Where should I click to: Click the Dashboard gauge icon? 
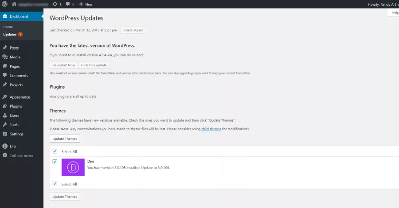5,16
